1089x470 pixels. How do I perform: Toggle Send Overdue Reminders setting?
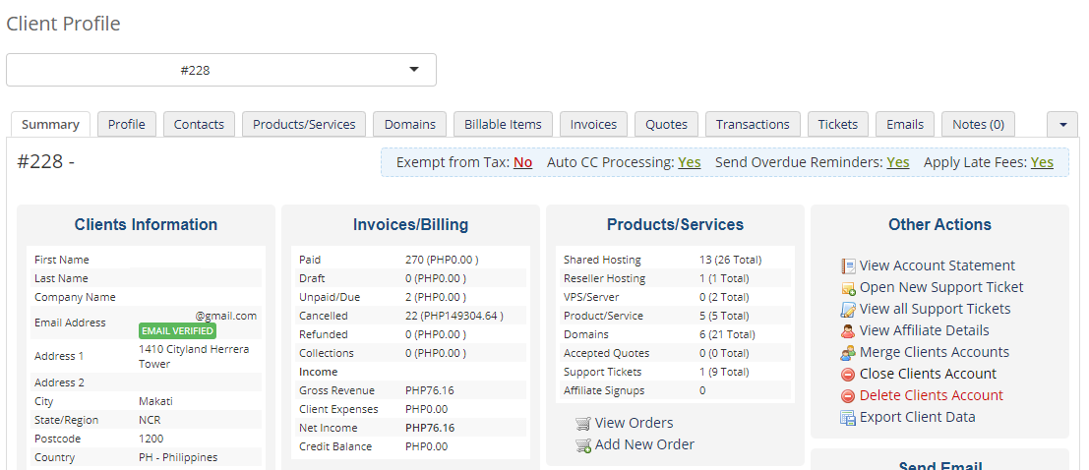point(897,162)
